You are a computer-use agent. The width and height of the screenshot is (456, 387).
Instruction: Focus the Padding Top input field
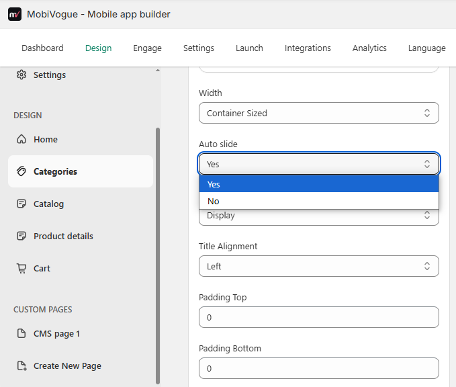coord(319,317)
